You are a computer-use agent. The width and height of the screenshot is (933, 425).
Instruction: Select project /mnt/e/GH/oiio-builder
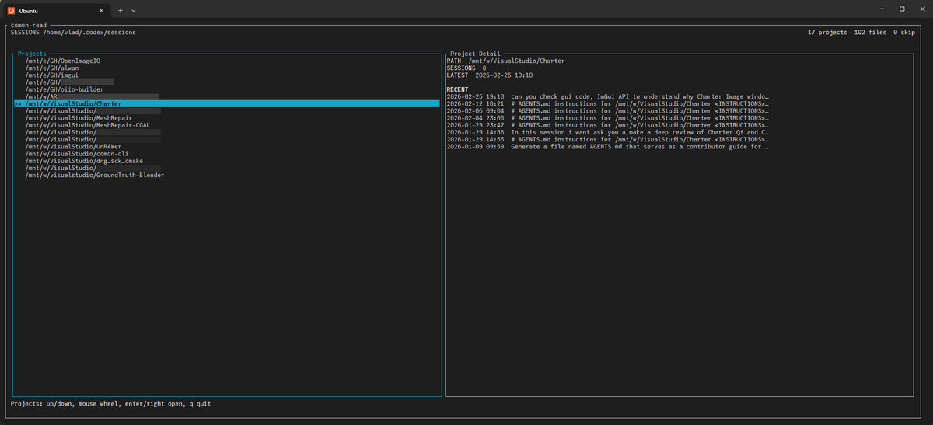pyautogui.click(x=65, y=89)
